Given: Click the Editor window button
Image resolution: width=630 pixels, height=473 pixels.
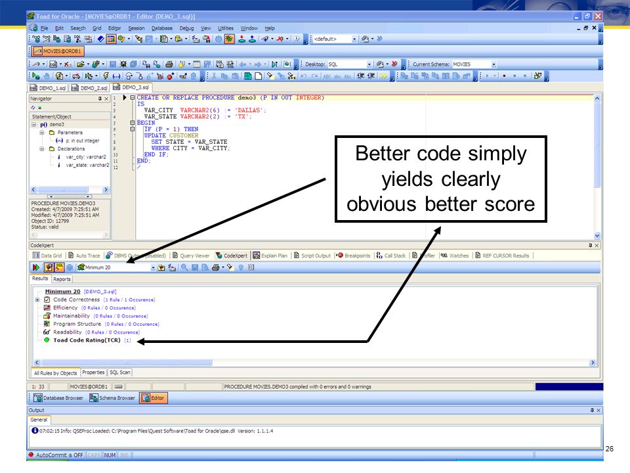Looking at the screenshot, I should (x=153, y=398).
